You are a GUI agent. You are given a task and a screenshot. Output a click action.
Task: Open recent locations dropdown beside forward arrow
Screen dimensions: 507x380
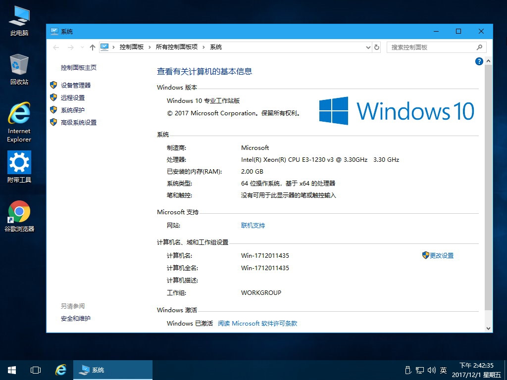(x=82, y=47)
